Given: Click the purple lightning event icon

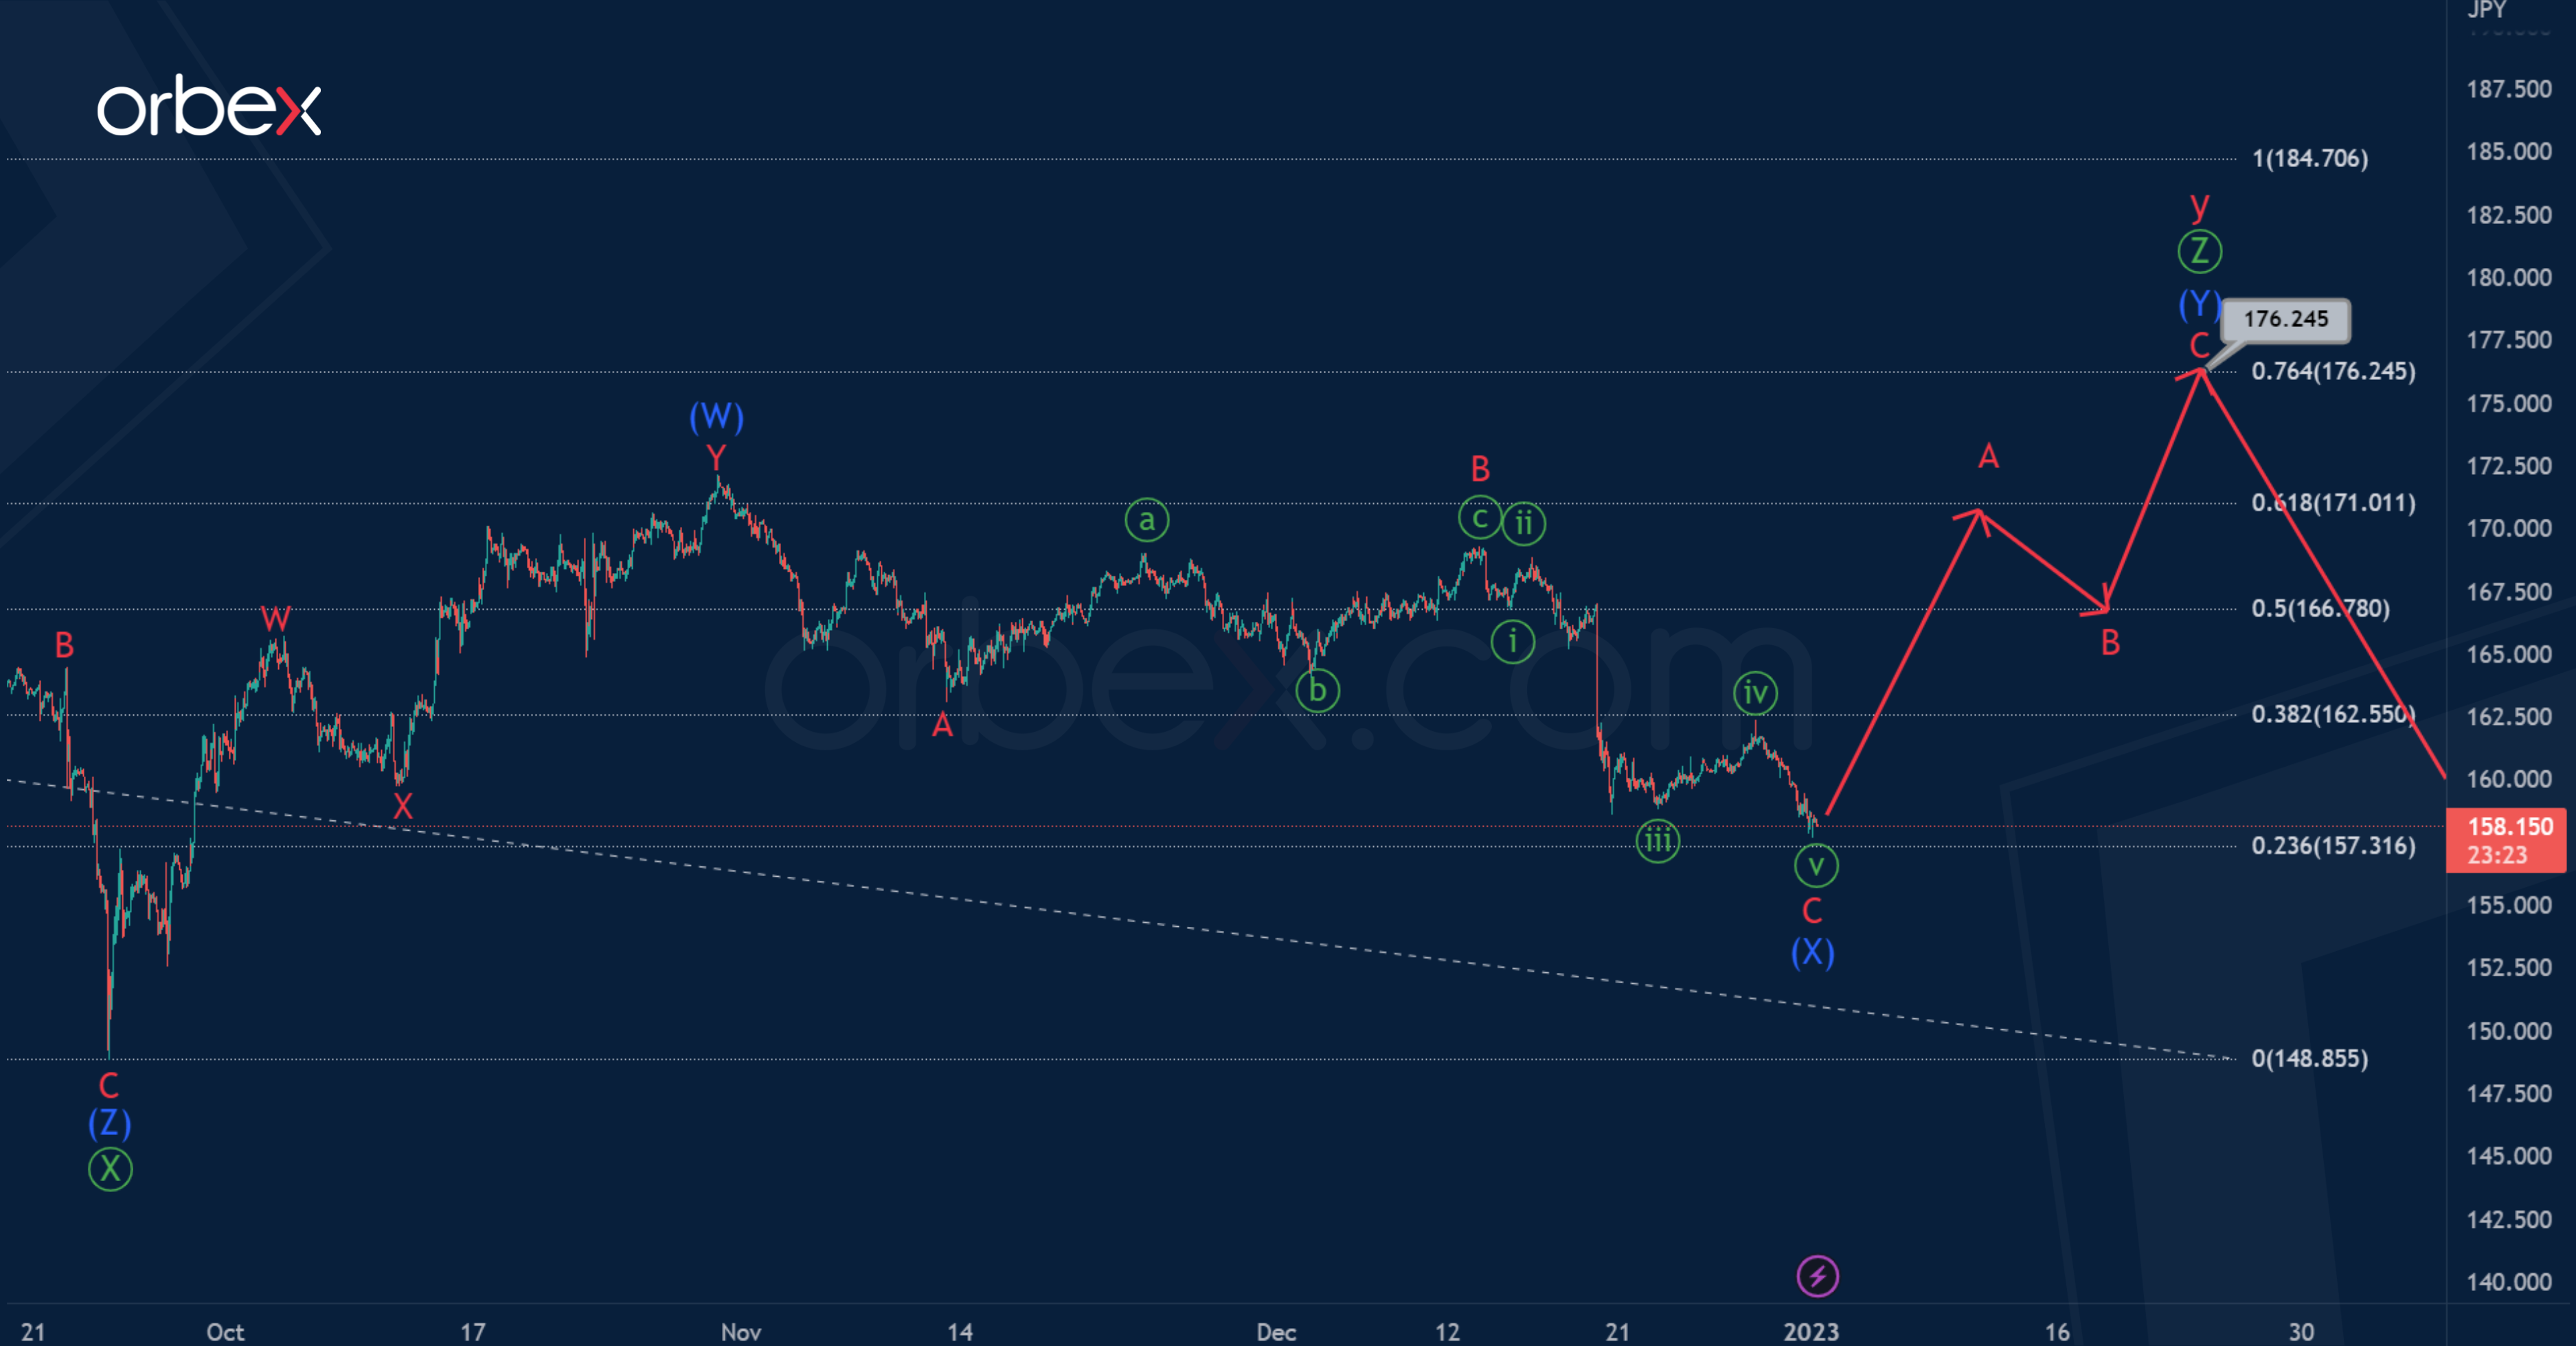Looking at the screenshot, I should point(1817,1276).
